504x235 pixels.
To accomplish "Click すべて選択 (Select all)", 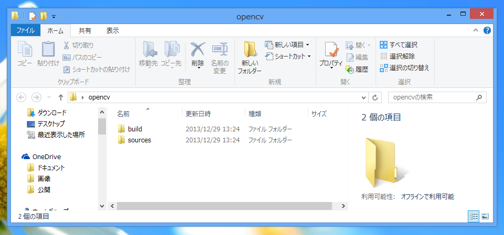I will [x=399, y=45].
